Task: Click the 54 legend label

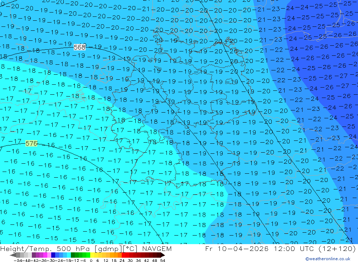Action: [x=163, y=261]
